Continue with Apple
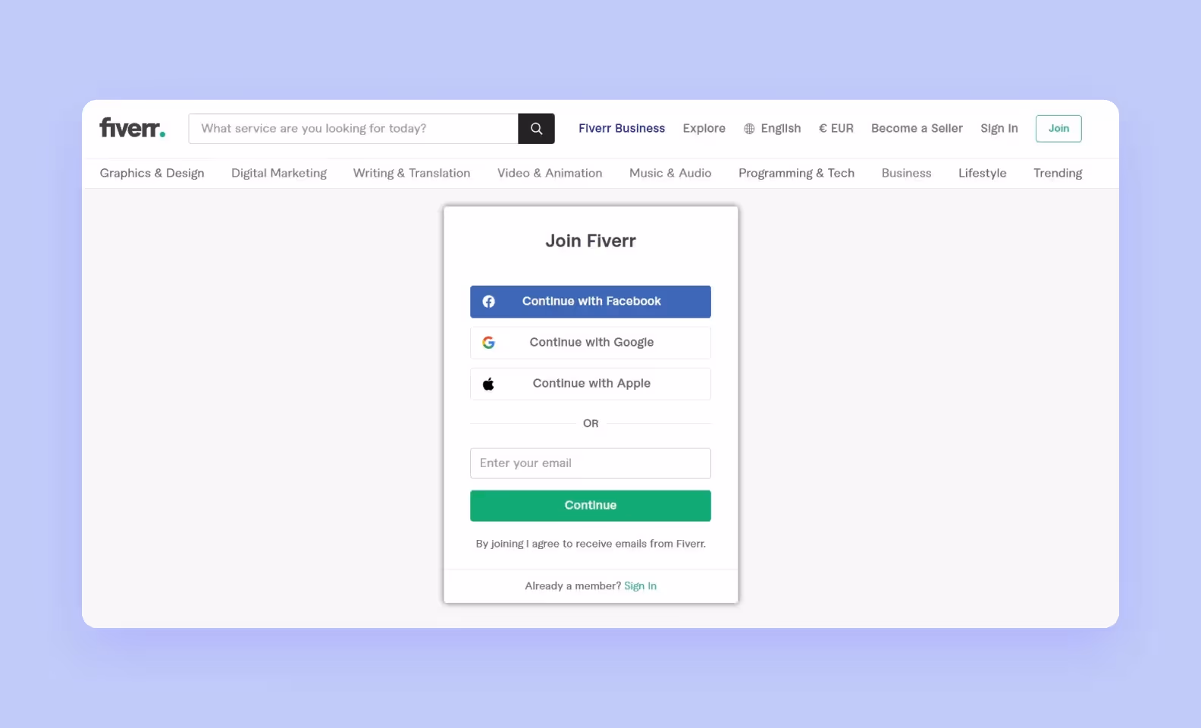1201x728 pixels. 591,384
